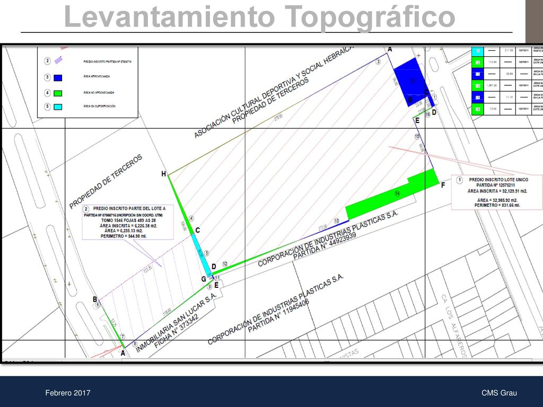Click 'PARTIDA N° 44923939' map label
Image resolution: width=543 pixels, height=407 pixels.
tap(325, 246)
